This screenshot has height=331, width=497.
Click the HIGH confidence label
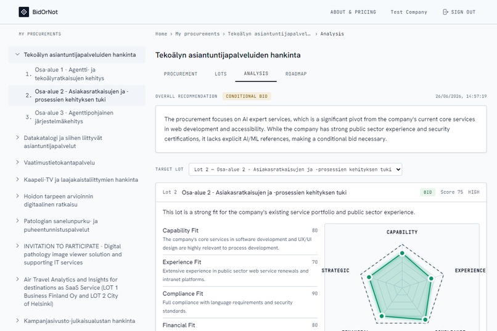click(x=474, y=192)
